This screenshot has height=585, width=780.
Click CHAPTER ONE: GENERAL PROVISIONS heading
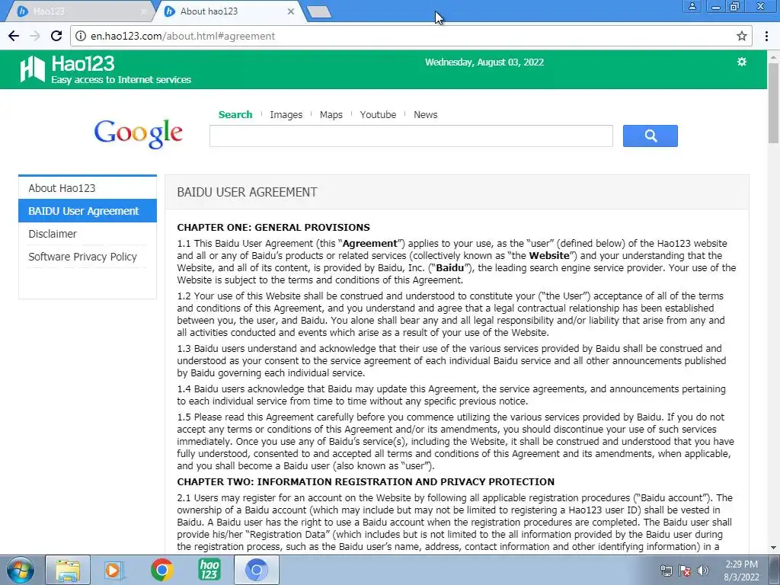273,227
